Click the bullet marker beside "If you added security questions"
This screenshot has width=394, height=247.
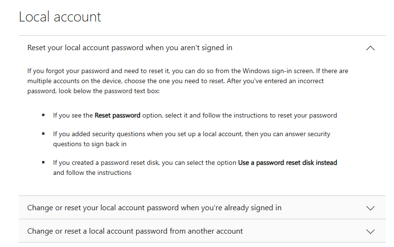click(43, 134)
